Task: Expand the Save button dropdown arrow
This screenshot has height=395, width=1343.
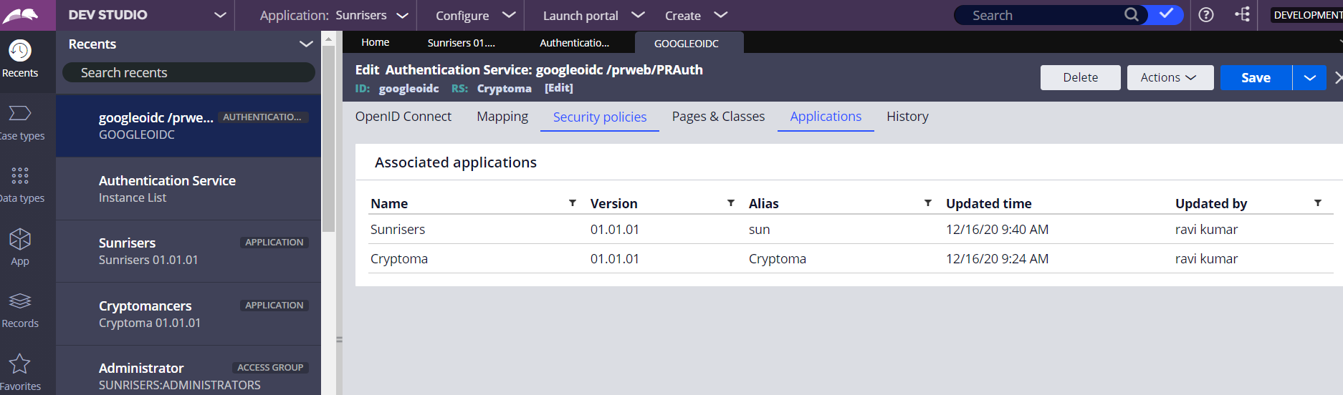Action: (1309, 78)
